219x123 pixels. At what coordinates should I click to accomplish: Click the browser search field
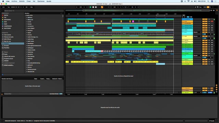click(34, 11)
